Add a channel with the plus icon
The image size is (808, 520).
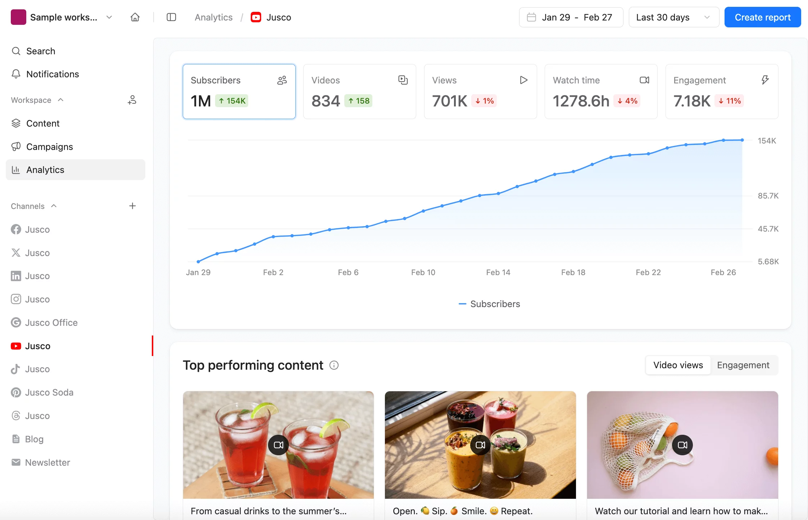pyautogui.click(x=132, y=206)
